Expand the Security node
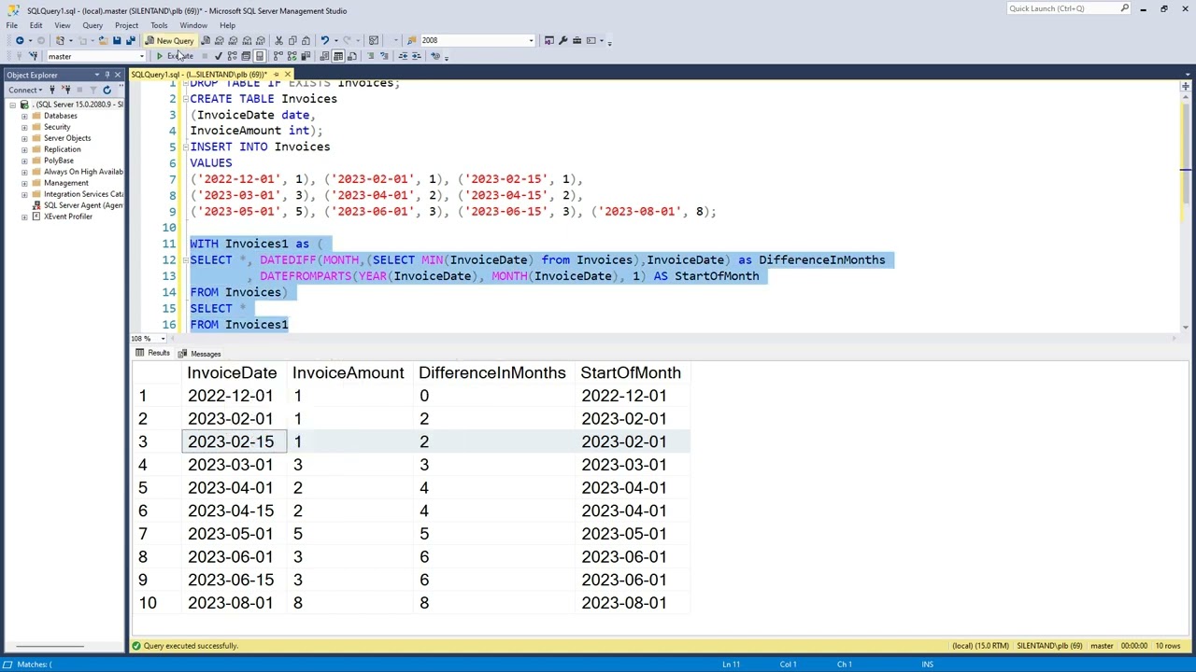This screenshot has width=1196, height=672. [24, 127]
